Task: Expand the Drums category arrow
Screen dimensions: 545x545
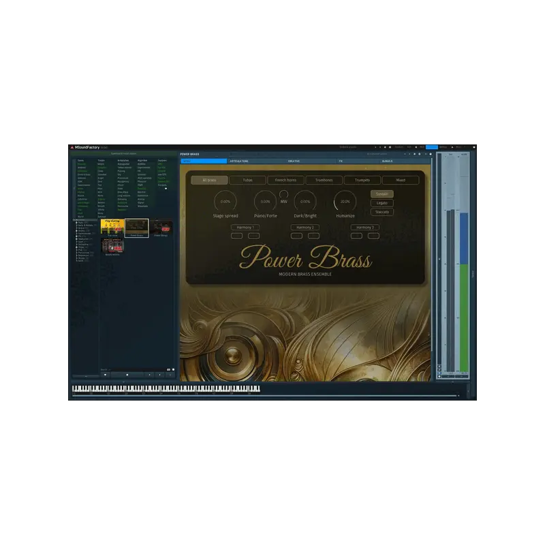Action: pyautogui.click(x=76, y=231)
